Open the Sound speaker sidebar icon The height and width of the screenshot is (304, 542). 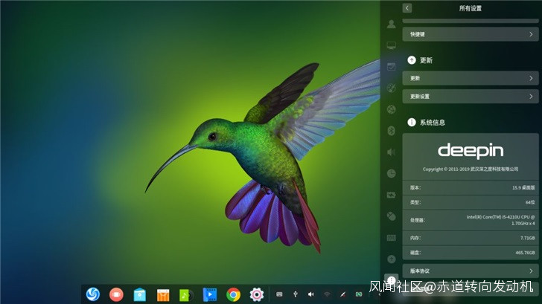392,152
